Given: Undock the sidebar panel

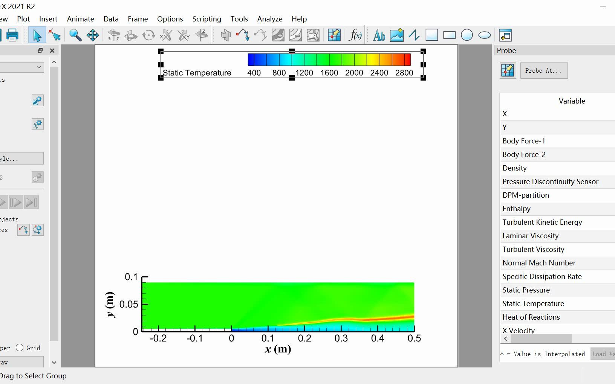Looking at the screenshot, I should click(x=40, y=50).
